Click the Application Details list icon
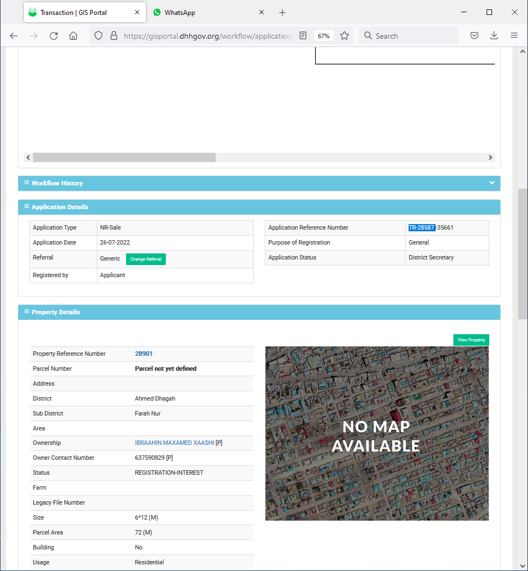Image resolution: width=528 pixels, height=571 pixels. 27,206
